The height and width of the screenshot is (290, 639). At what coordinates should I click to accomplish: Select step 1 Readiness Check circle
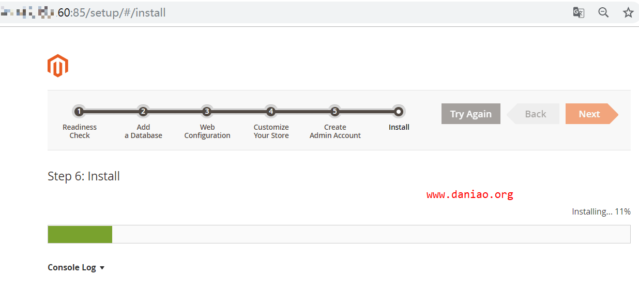coord(79,111)
